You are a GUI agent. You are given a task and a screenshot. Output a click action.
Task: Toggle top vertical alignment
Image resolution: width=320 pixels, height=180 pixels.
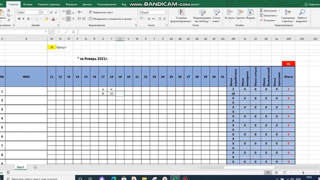pyautogui.click(x=63, y=12)
